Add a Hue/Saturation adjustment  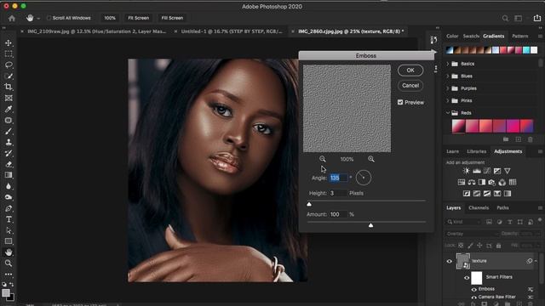tap(462, 182)
